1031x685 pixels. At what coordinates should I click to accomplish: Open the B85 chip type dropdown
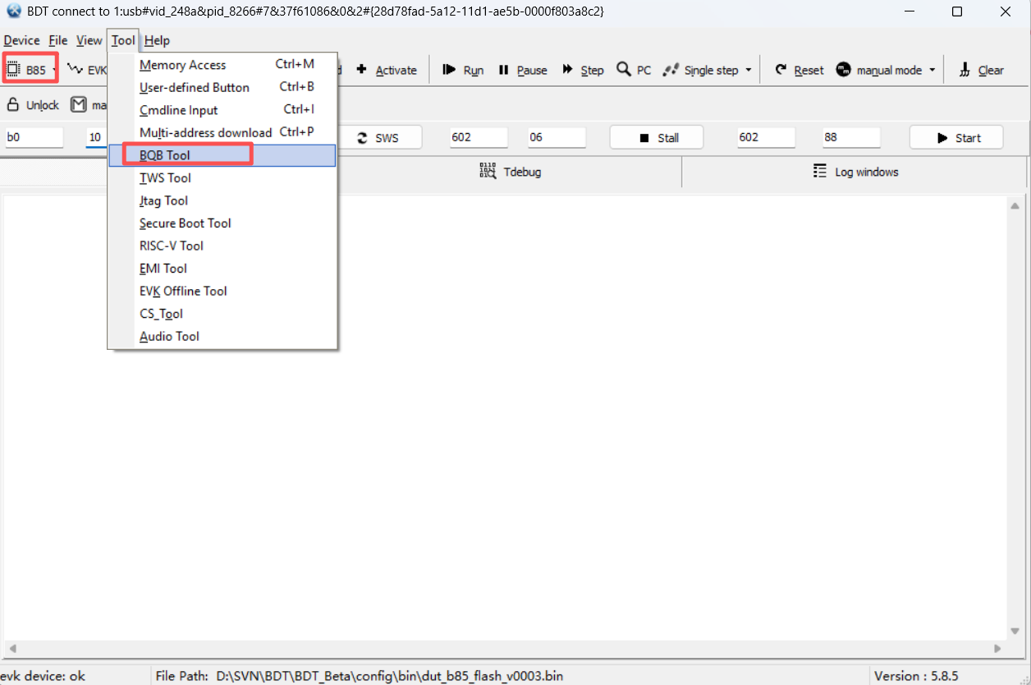(54, 71)
